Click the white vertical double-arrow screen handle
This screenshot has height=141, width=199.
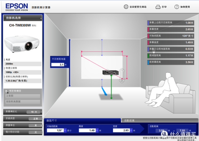click(122, 75)
